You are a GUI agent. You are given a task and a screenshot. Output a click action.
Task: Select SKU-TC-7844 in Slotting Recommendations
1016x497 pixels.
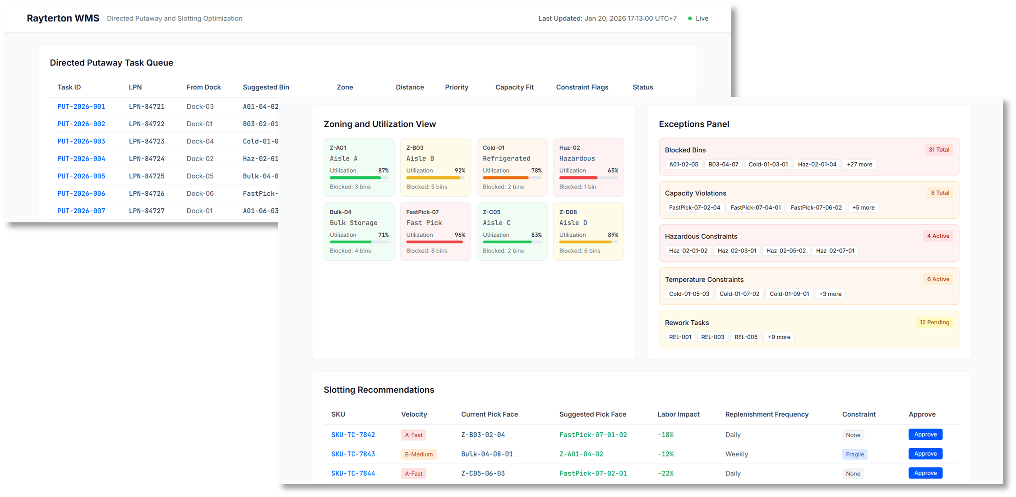coord(353,473)
